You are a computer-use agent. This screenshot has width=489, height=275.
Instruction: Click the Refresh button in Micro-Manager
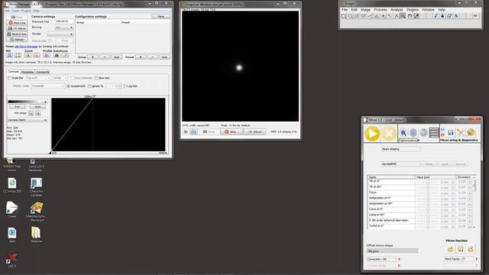coord(17,40)
